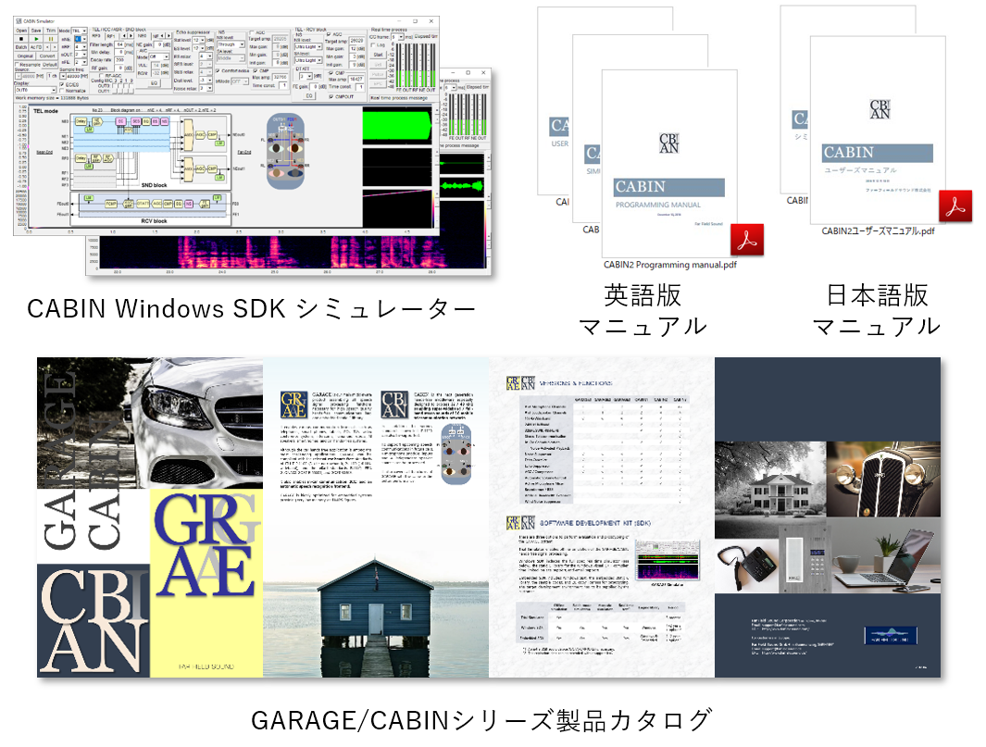
Task: Click the car cabin microphone layout diagram
Action: (285, 152)
